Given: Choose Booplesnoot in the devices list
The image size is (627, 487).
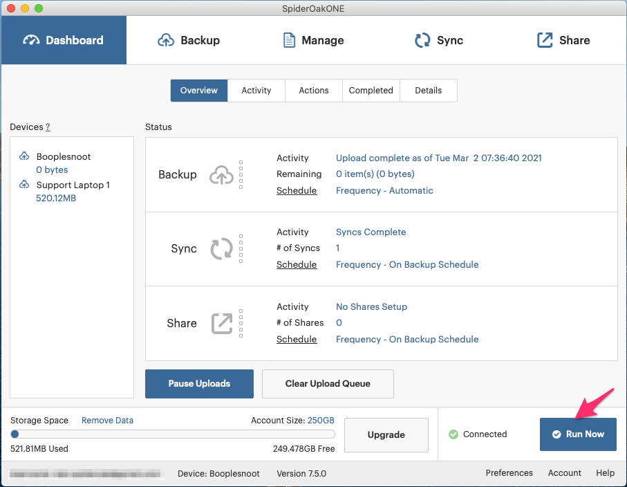Looking at the screenshot, I should pos(64,156).
